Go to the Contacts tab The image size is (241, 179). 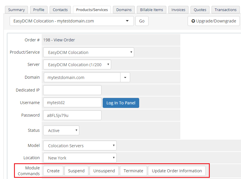click(x=60, y=10)
